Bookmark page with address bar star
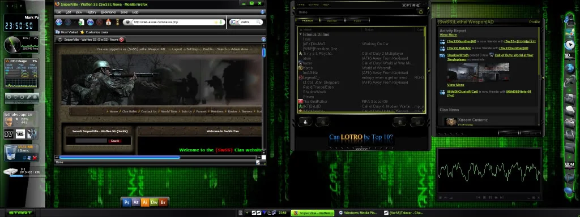 click(216, 22)
